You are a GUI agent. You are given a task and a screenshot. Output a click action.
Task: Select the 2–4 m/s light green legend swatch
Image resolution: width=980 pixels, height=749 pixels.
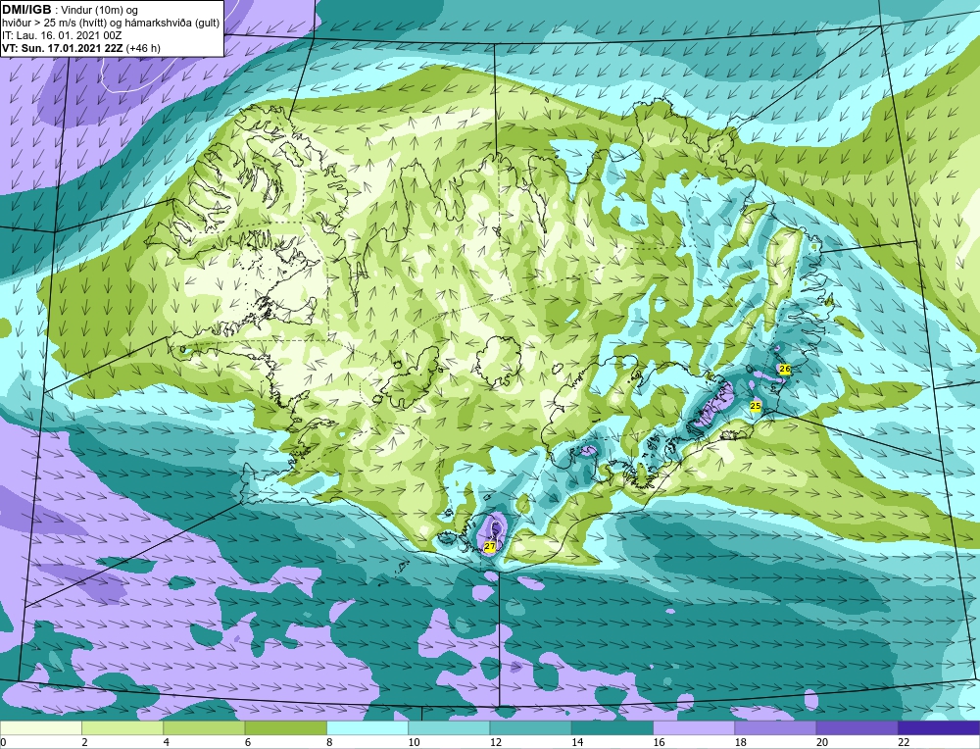122,728
